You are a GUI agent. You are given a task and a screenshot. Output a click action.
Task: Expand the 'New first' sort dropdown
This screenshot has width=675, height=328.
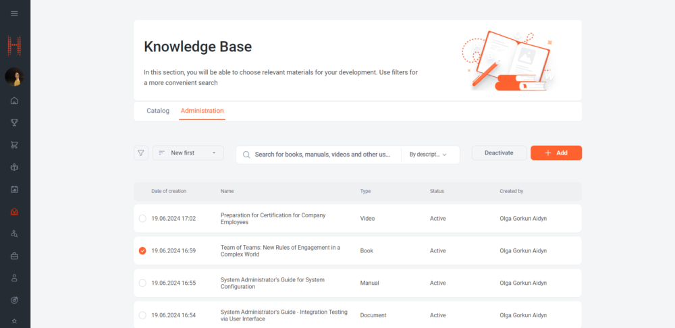188,153
